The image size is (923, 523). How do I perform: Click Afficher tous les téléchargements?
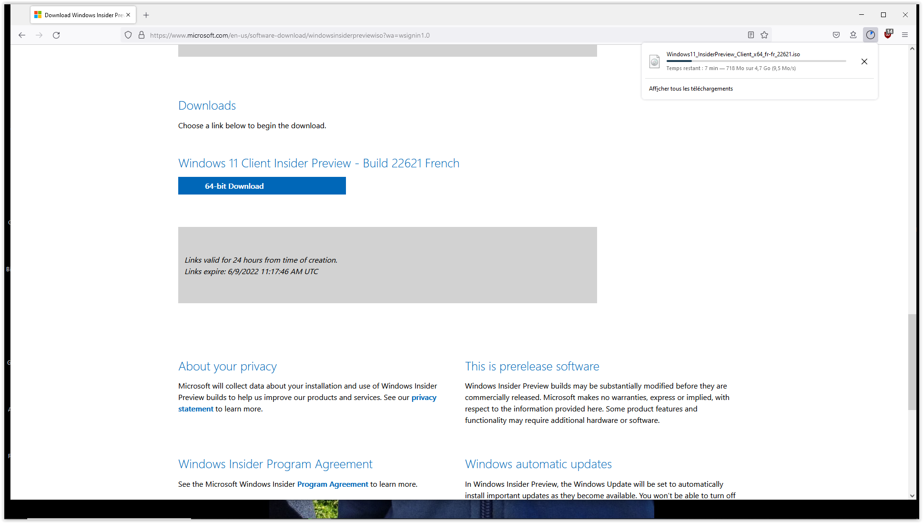pos(690,89)
